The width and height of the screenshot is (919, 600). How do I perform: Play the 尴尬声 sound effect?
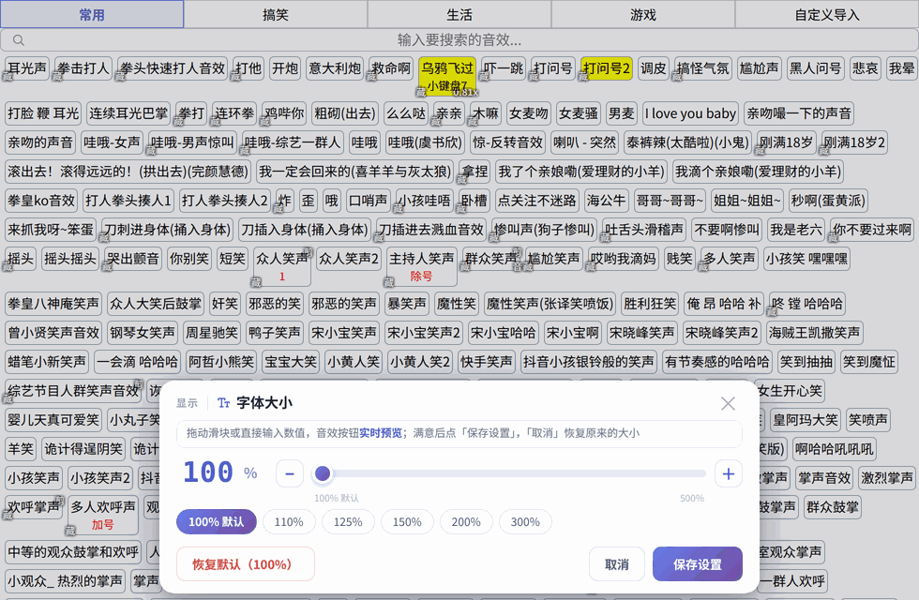coord(759,68)
